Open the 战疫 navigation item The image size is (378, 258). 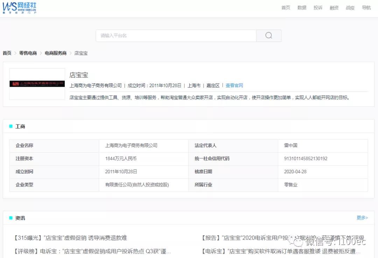point(350,8)
